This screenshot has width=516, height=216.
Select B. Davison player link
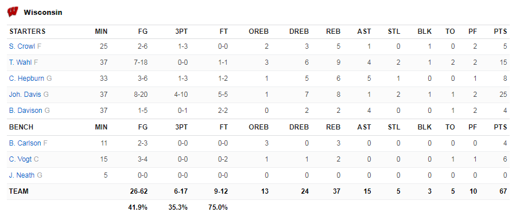click(26, 111)
